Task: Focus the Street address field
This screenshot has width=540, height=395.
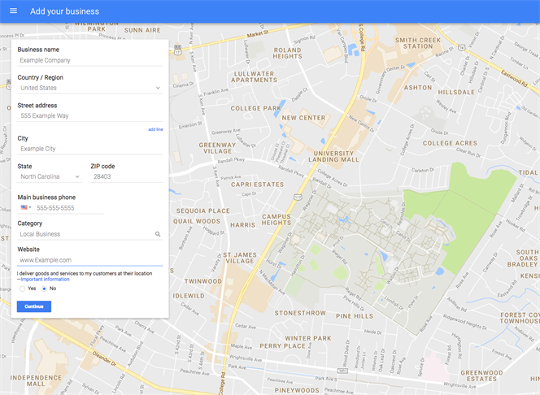Action: click(x=89, y=115)
